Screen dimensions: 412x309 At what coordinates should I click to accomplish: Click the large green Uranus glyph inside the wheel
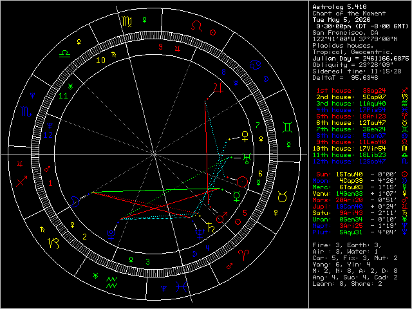point(247,159)
